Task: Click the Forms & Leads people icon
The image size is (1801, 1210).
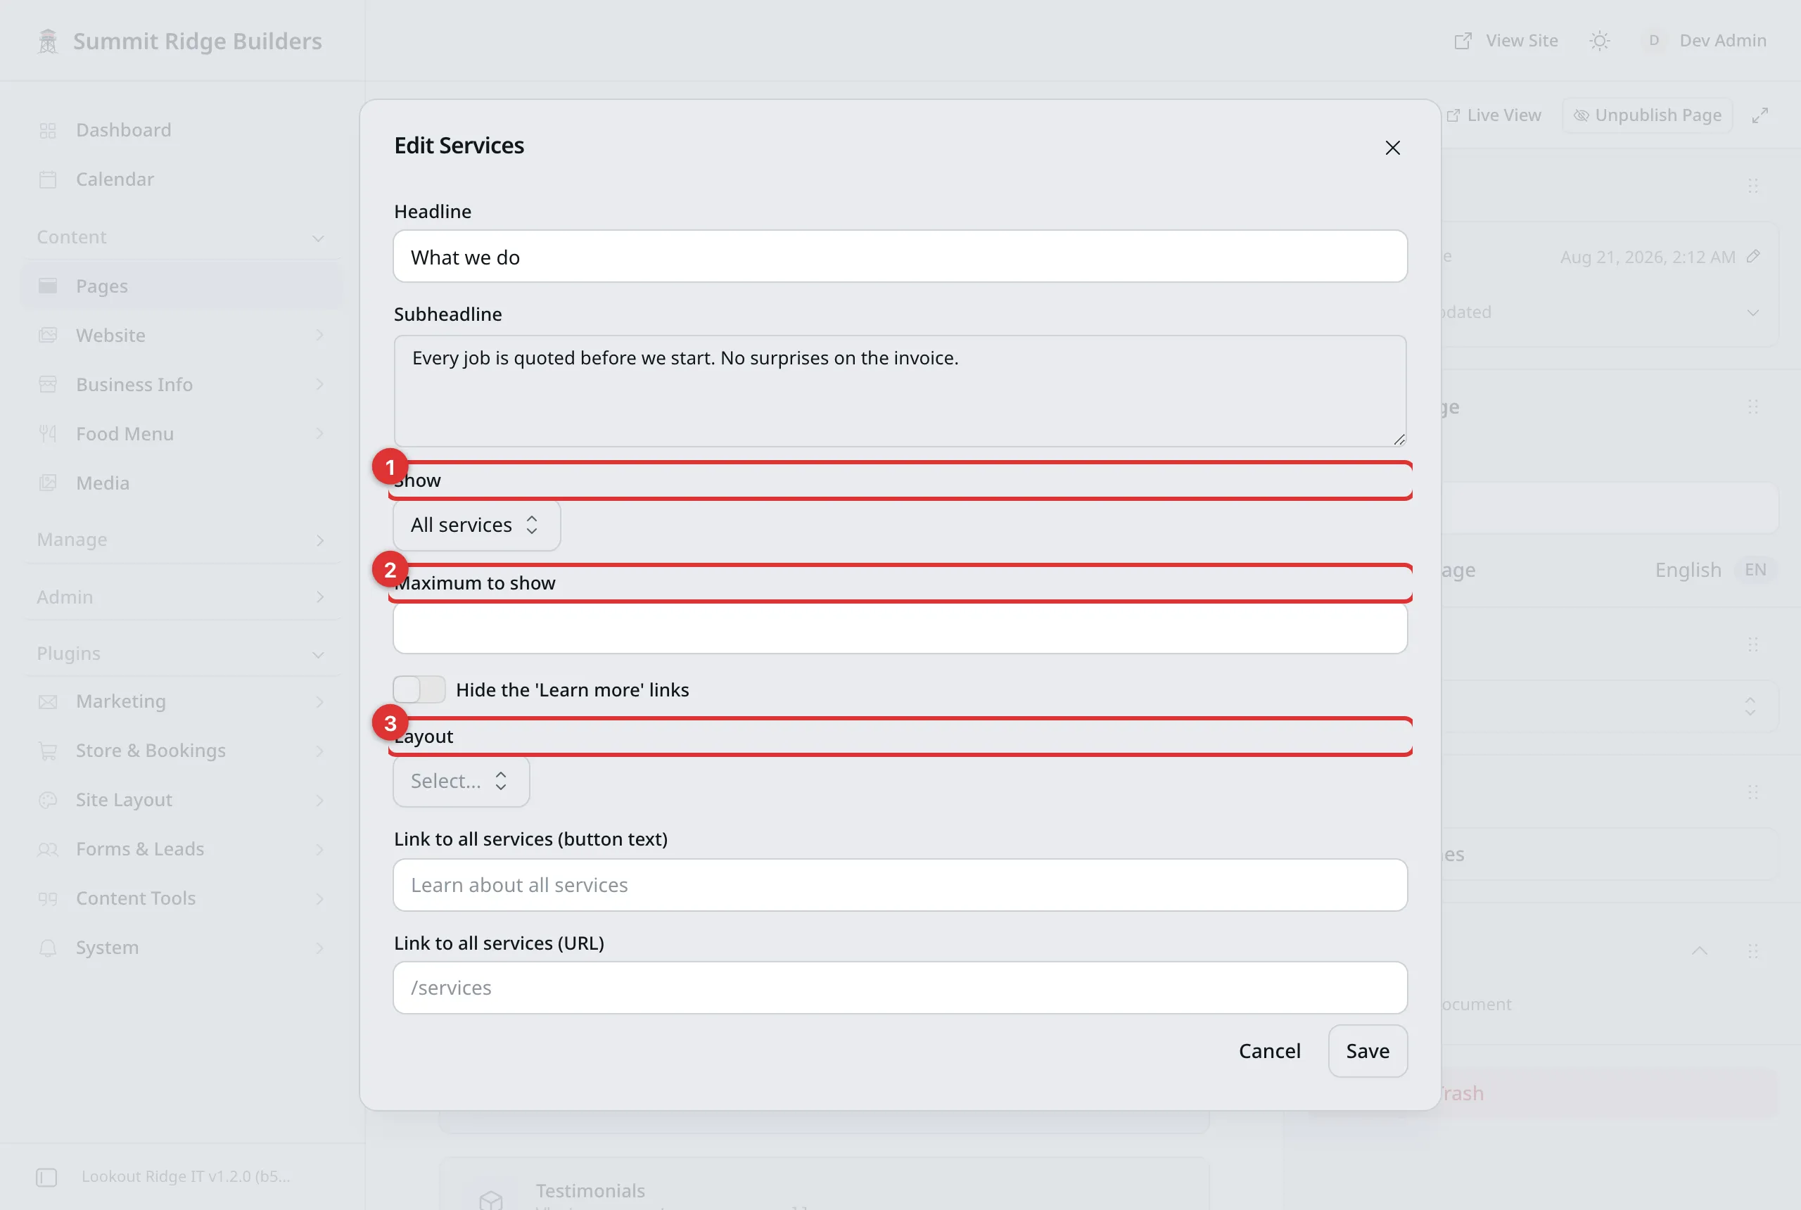Action: pos(48,850)
